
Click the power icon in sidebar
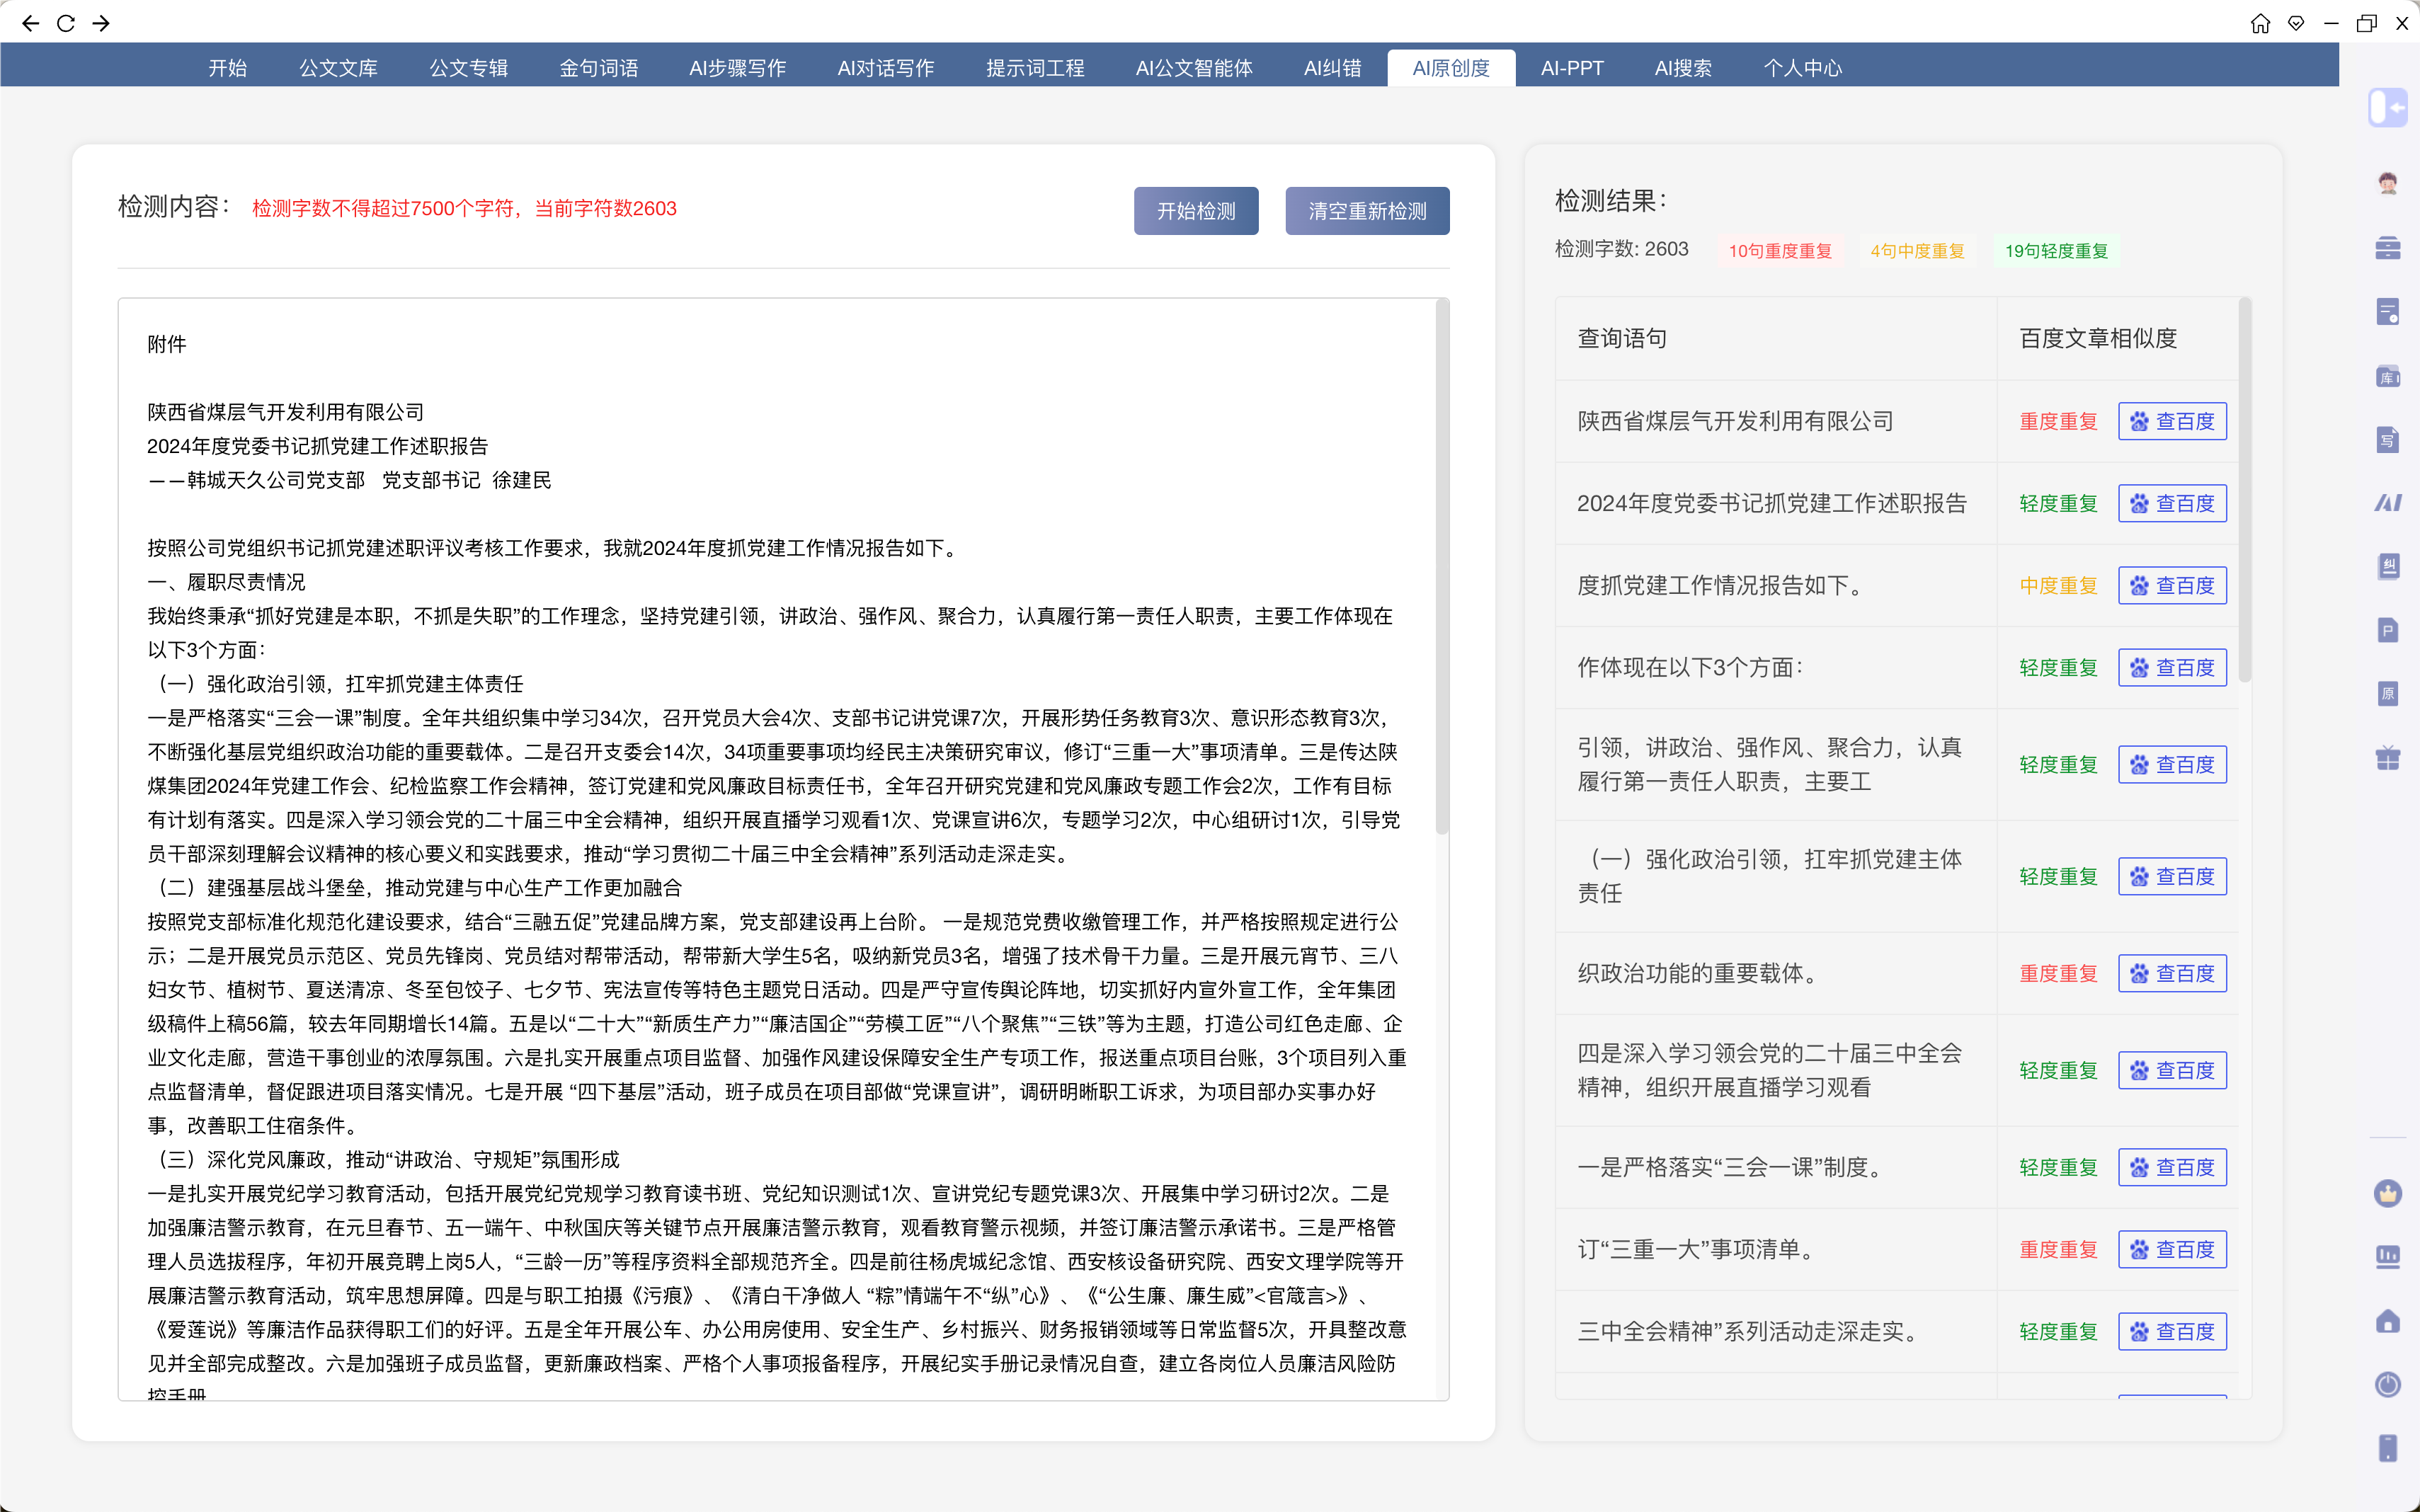point(2387,1384)
